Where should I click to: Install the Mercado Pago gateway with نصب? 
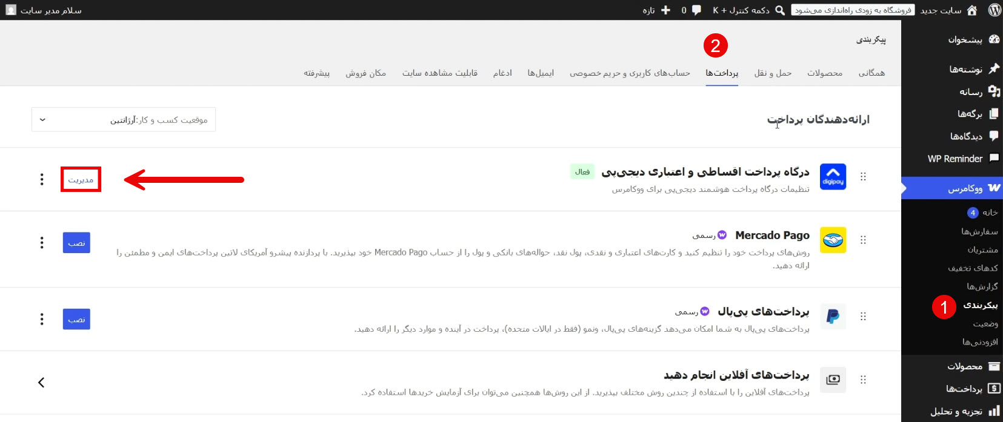(x=76, y=243)
